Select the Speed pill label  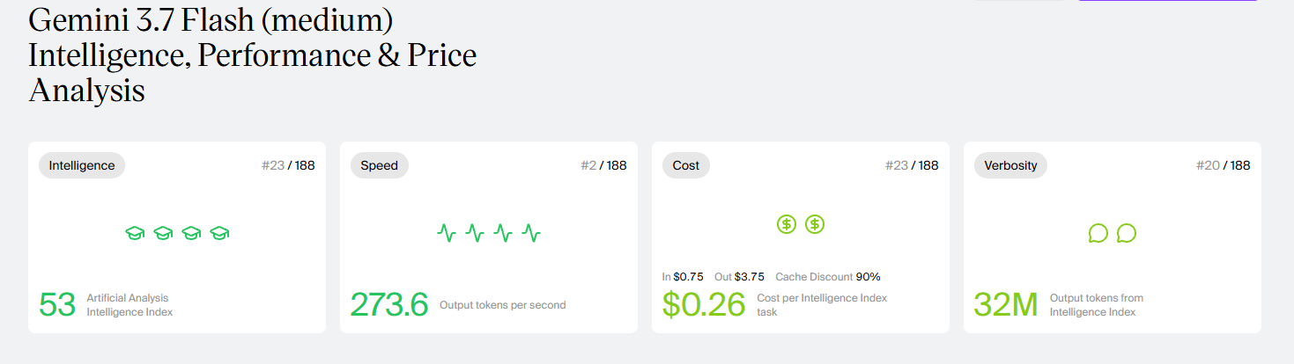[x=380, y=165]
